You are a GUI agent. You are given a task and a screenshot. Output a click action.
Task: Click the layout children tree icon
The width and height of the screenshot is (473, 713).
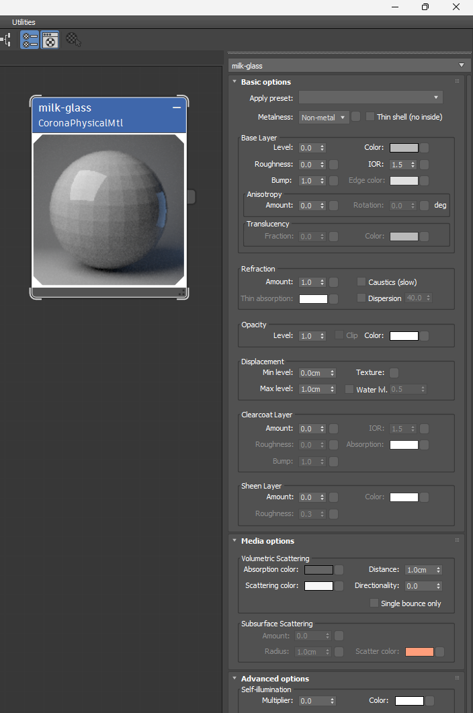[x=6, y=40]
